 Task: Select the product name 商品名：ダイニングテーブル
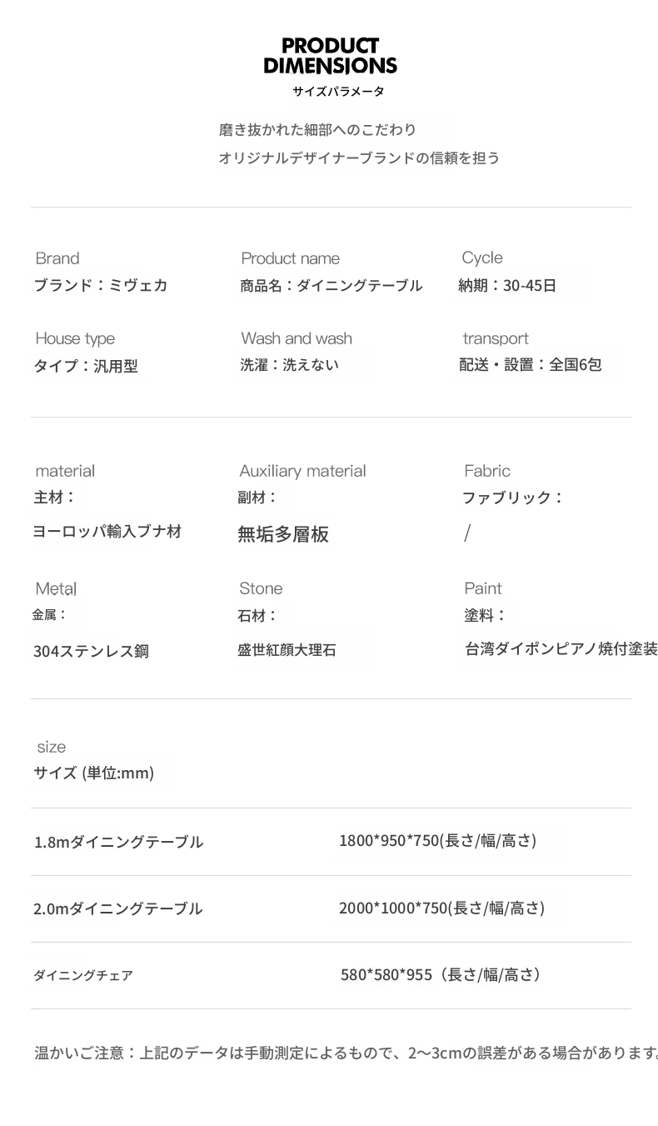click(331, 285)
